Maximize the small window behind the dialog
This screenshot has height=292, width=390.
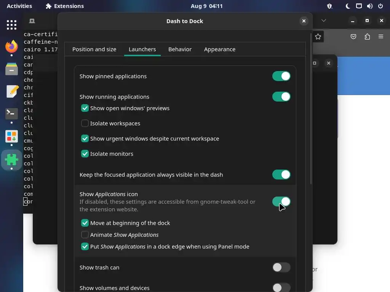tap(315, 63)
